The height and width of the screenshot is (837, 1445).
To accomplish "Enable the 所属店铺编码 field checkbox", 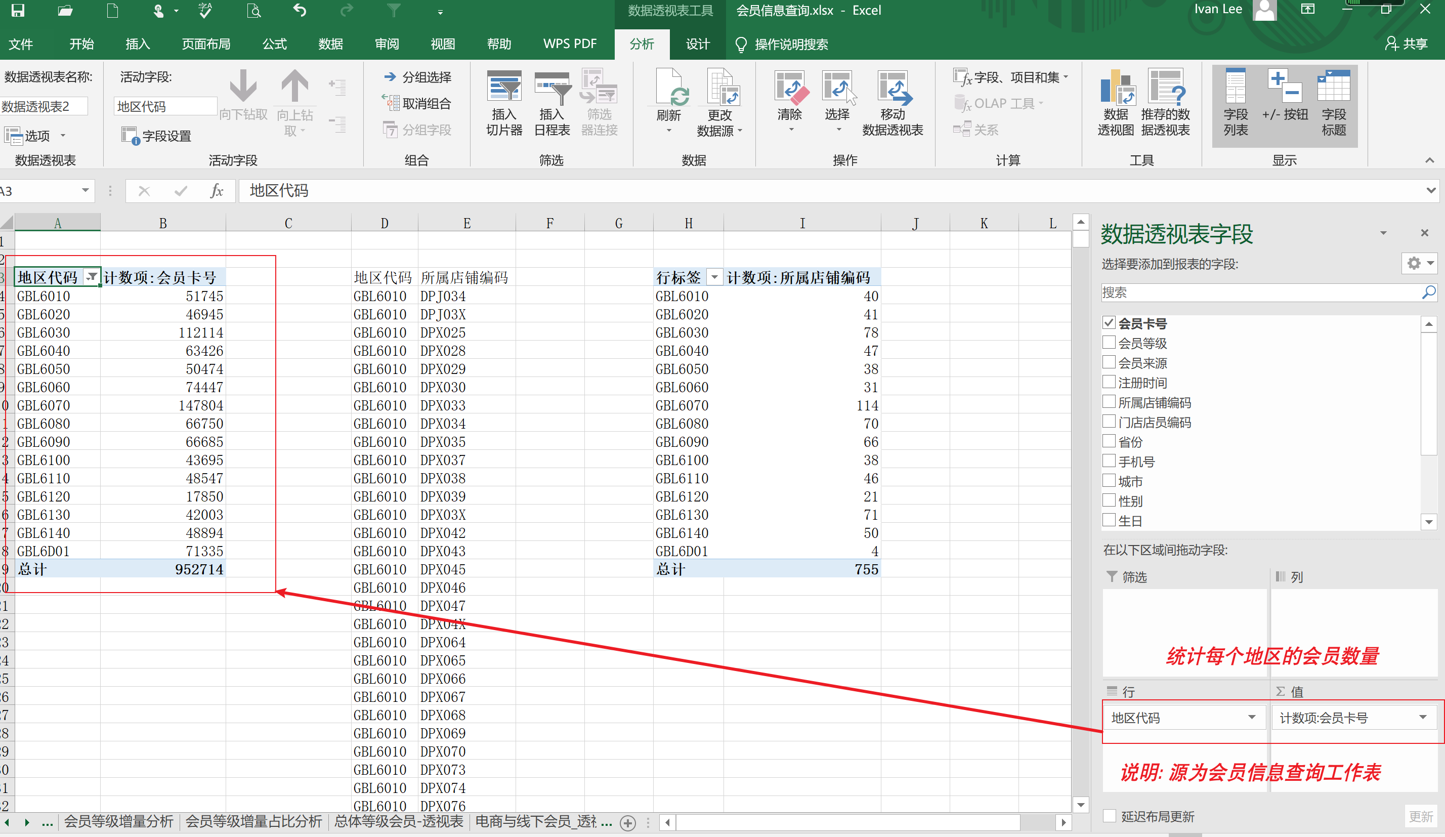I will [x=1109, y=402].
